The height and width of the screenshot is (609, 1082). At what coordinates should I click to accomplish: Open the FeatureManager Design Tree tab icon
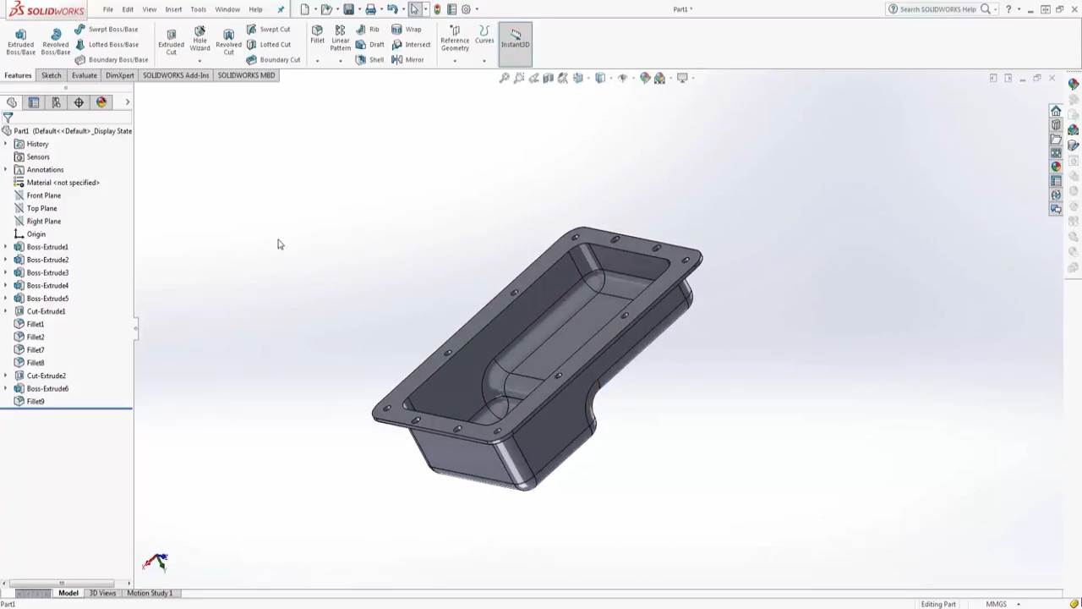click(12, 102)
